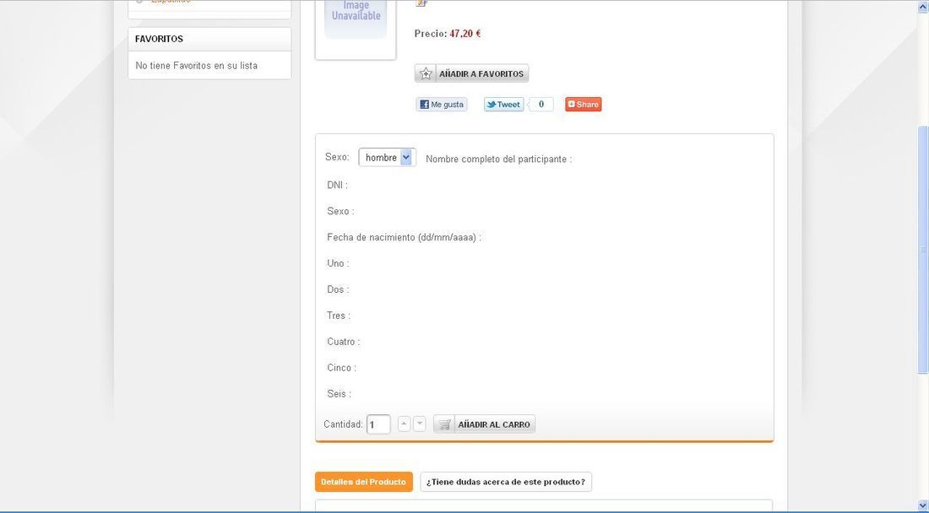Click the small note icon above the price

coord(421,3)
